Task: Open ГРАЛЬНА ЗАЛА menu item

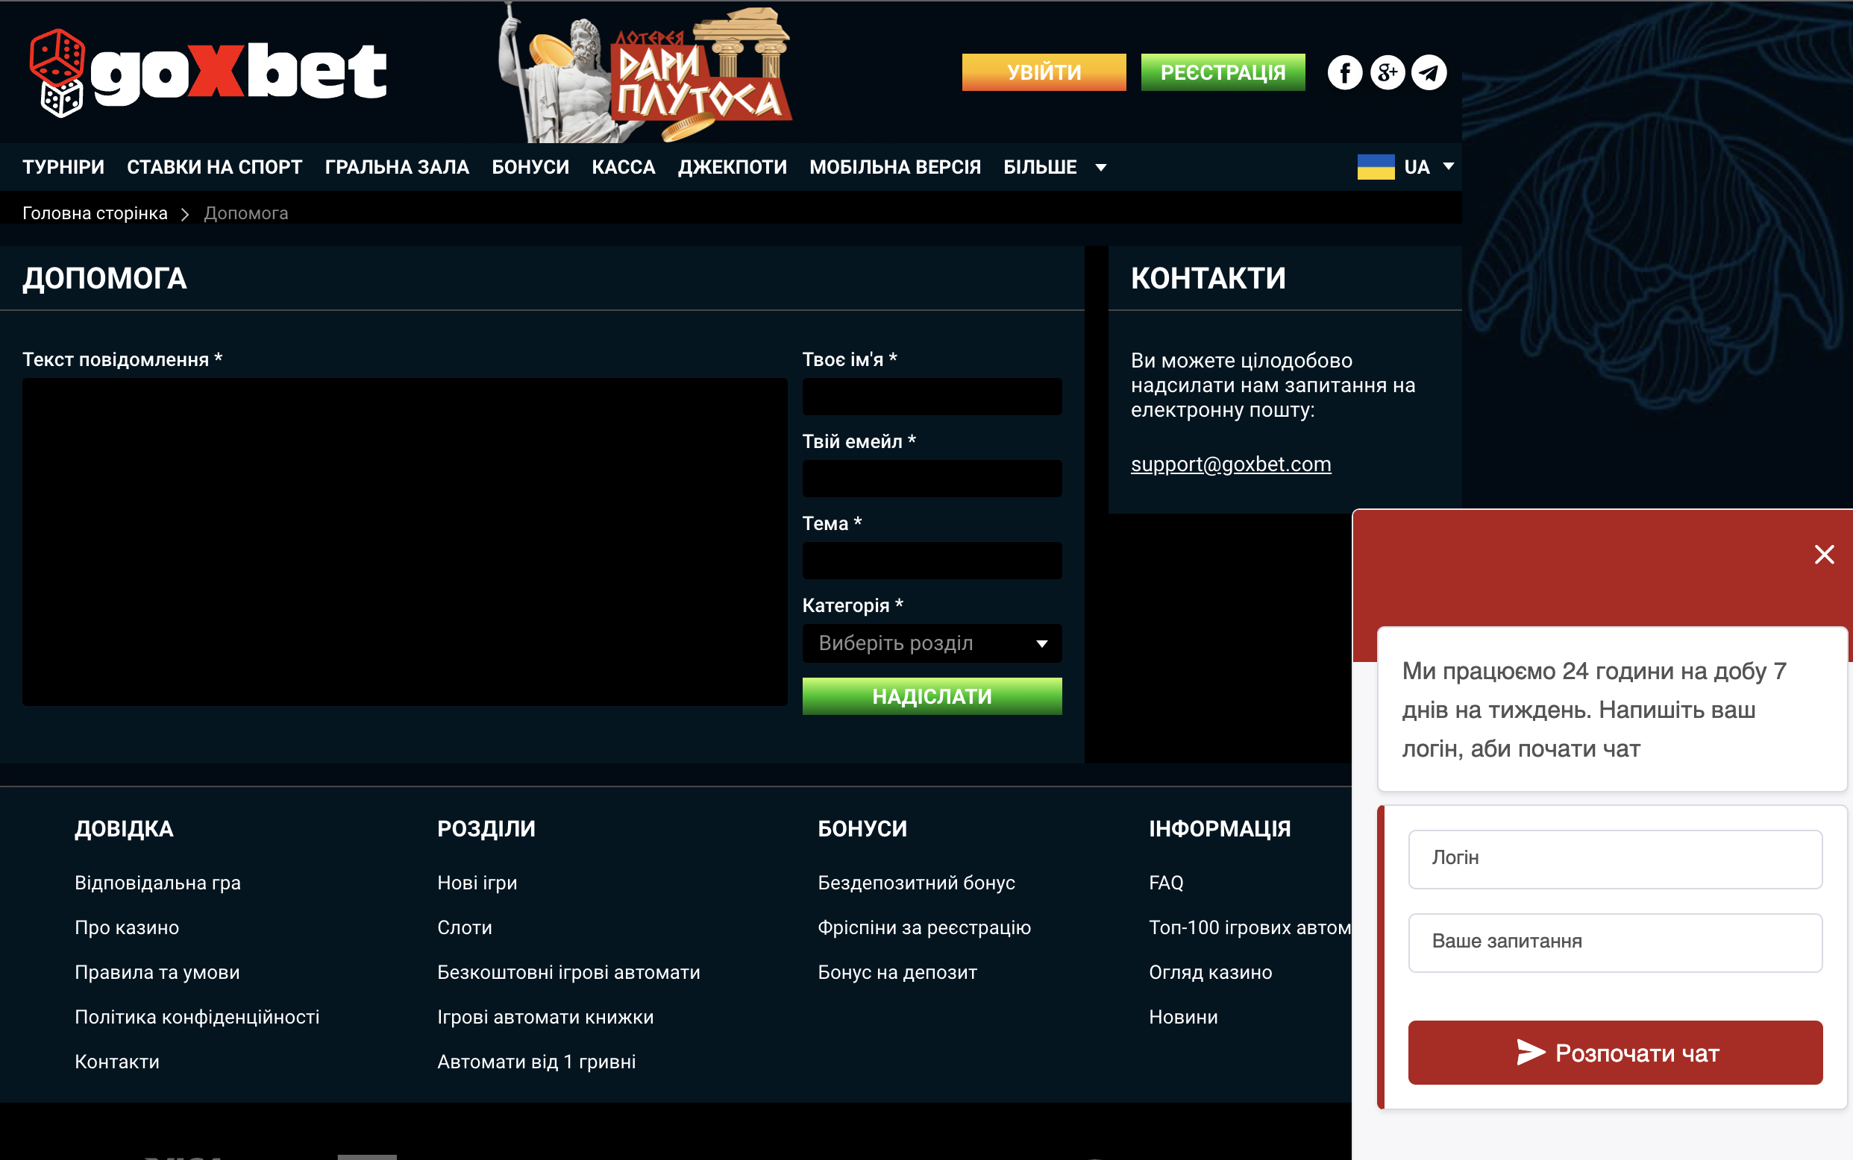Action: [396, 167]
